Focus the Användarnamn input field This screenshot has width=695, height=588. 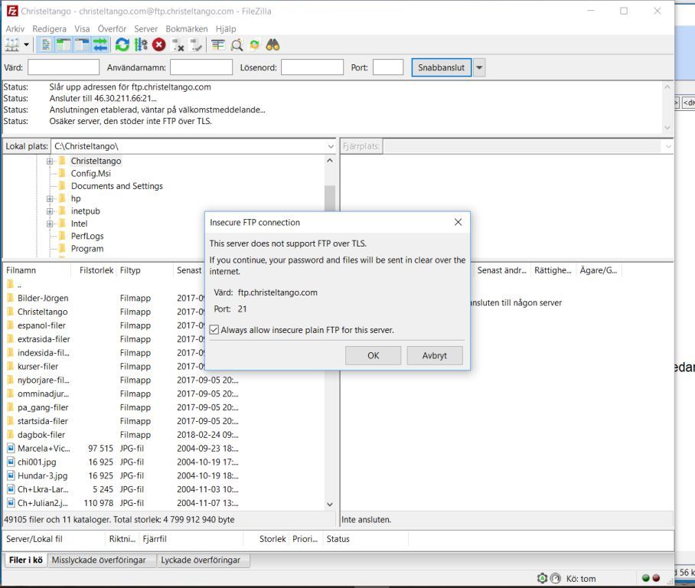[201, 67]
